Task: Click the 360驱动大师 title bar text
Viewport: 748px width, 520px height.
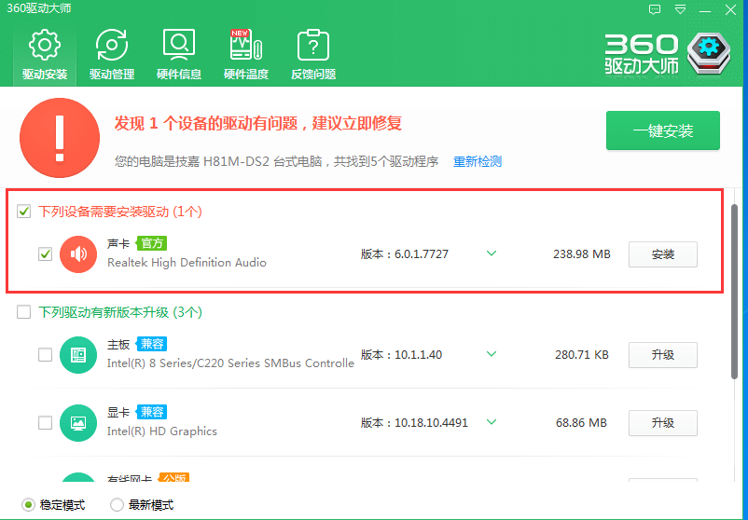Action: click(x=38, y=8)
